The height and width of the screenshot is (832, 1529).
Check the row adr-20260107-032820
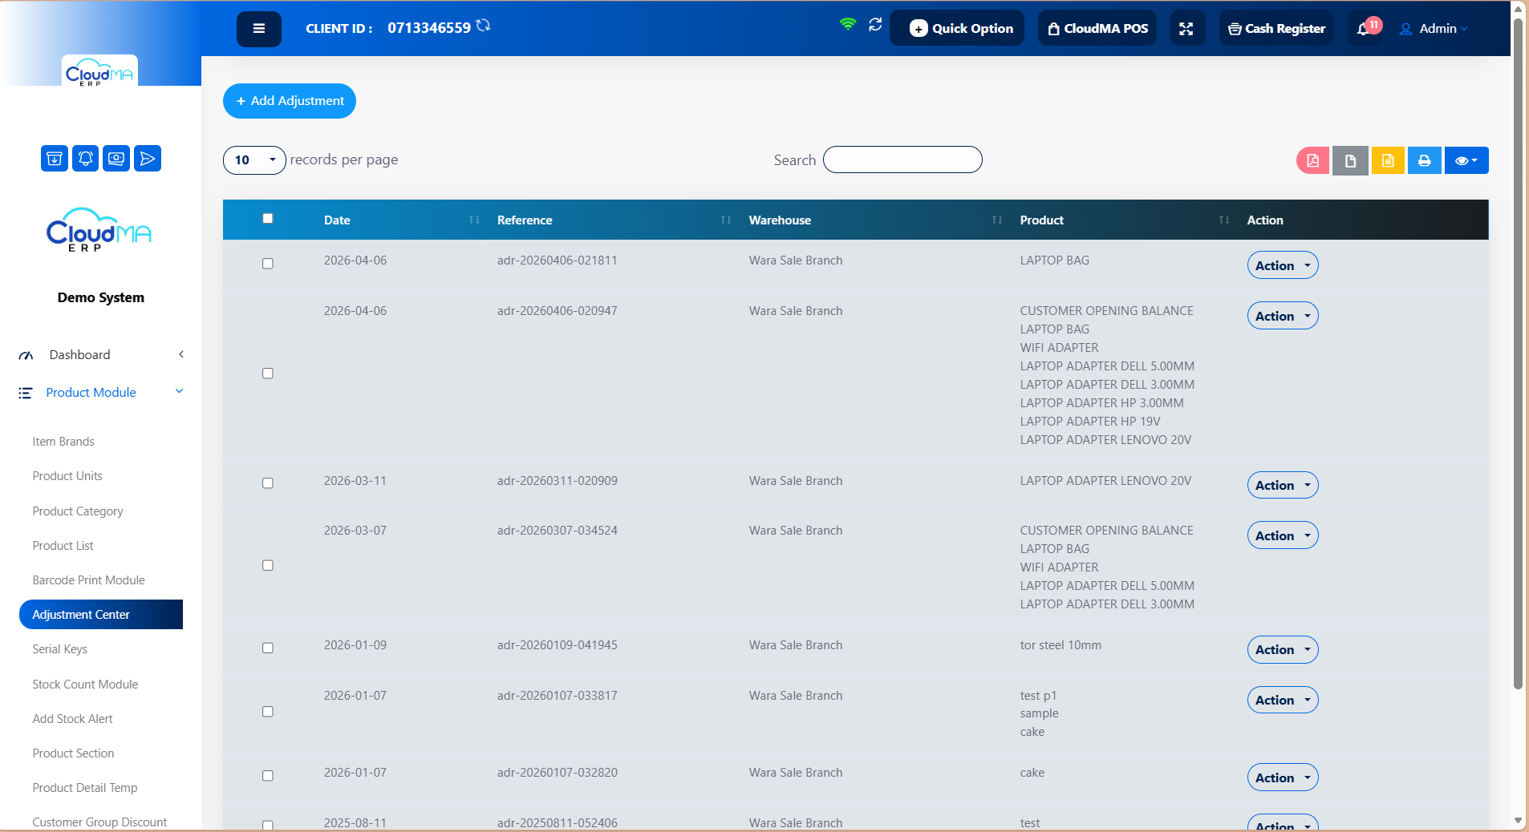[x=268, y=776]
